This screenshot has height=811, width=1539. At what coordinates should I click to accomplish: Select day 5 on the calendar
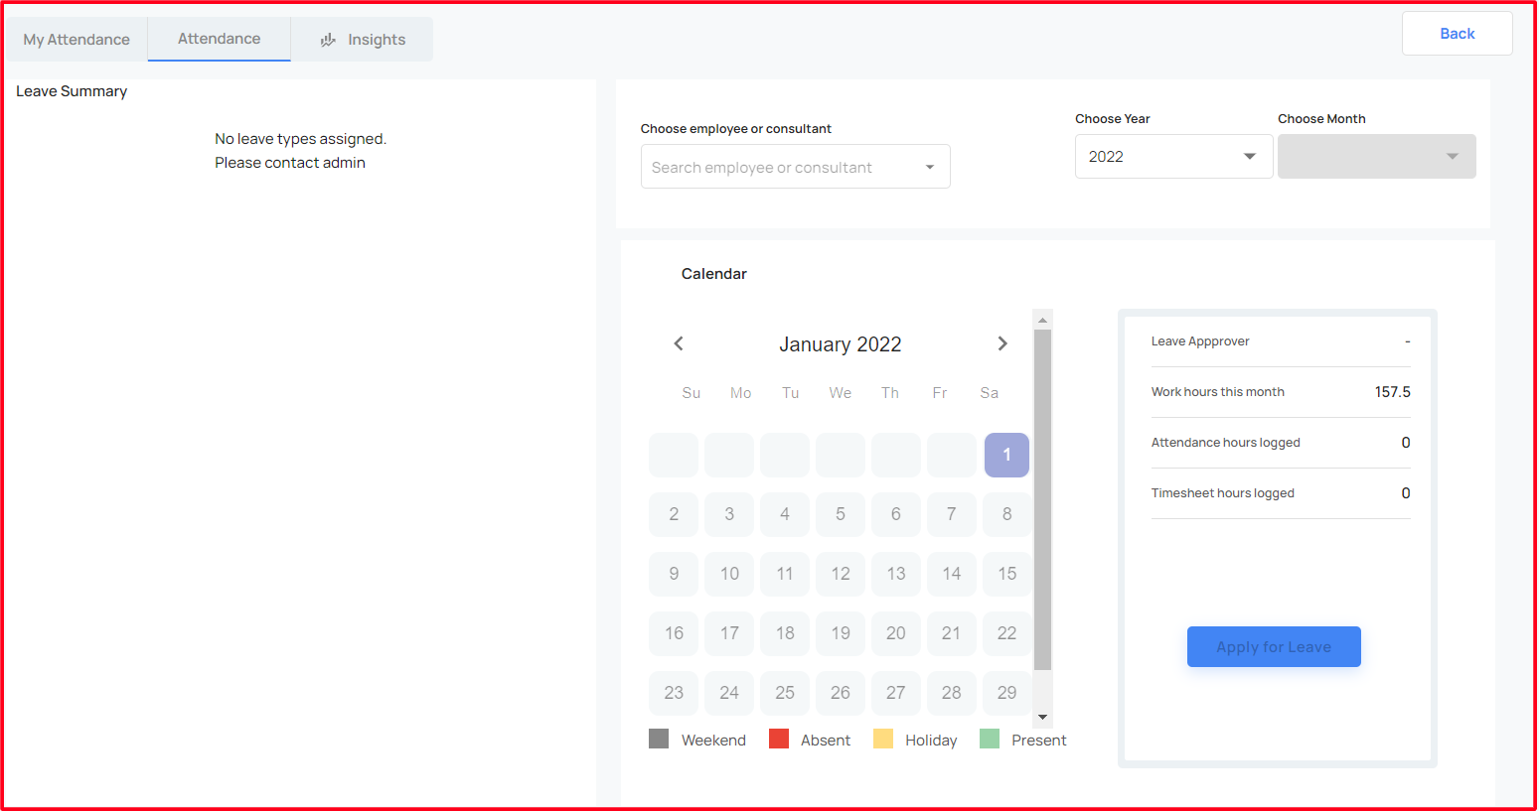coord(841,514)
